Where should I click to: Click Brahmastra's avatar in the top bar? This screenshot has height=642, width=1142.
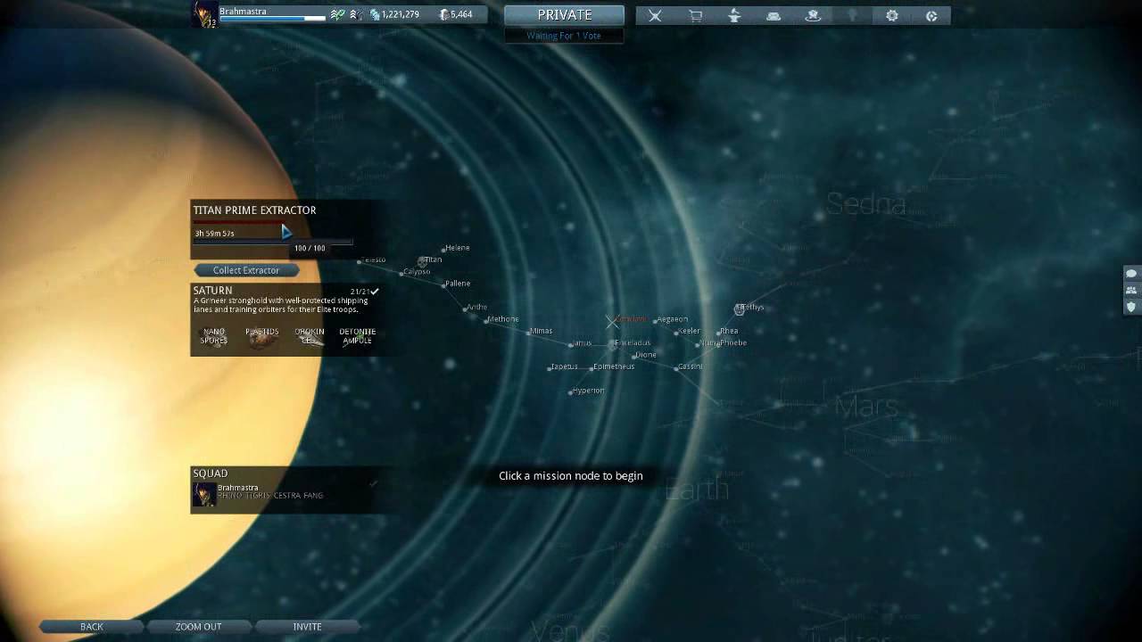[x=205, y=14]
